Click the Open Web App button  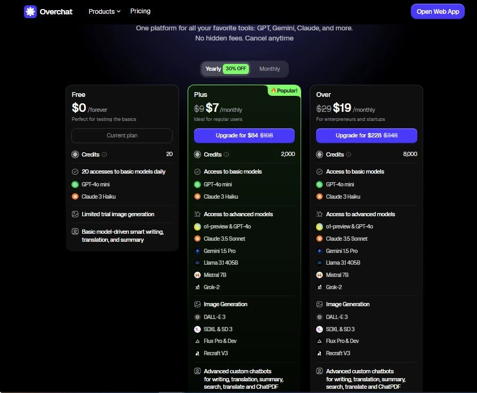pyautogui.click(x=438, y=12)
